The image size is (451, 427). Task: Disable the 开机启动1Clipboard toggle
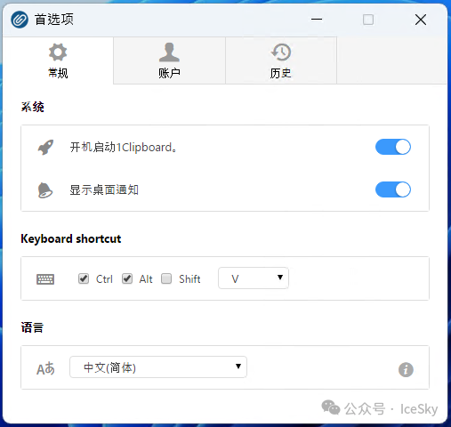[393, 147]
